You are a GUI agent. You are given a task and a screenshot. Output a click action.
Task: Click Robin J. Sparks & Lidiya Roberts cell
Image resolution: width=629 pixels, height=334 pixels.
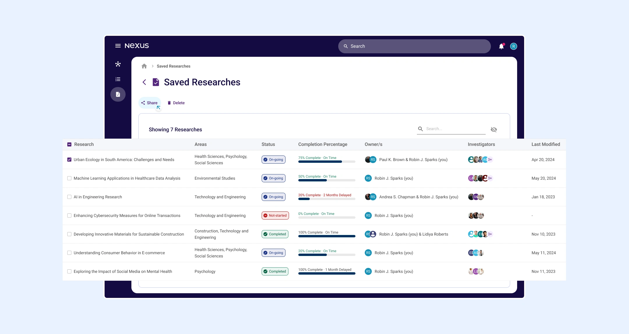click(414, 234)
